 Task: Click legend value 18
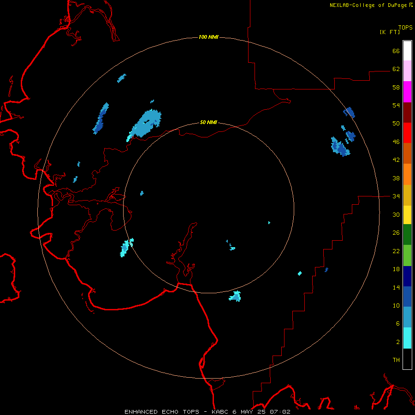point(396,269)
